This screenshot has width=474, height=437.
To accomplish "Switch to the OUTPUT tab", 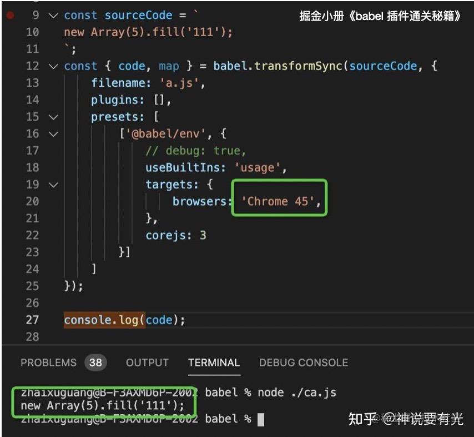I will (x=147, y=362).
